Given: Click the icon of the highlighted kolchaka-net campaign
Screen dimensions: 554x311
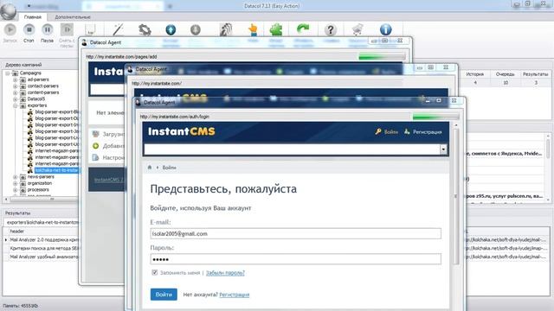Looking at the screenshot, I should tap(30, 170).
